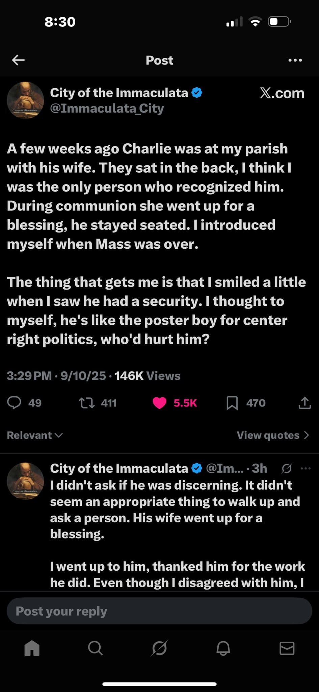Open the three-dot post options menu

pos(295,60)
